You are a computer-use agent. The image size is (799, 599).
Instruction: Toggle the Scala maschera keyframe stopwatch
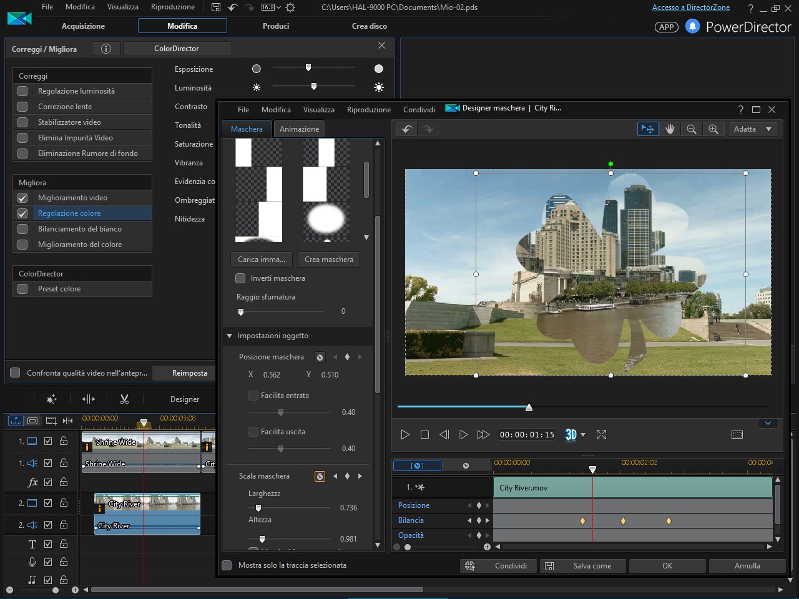tap(320, 476)
